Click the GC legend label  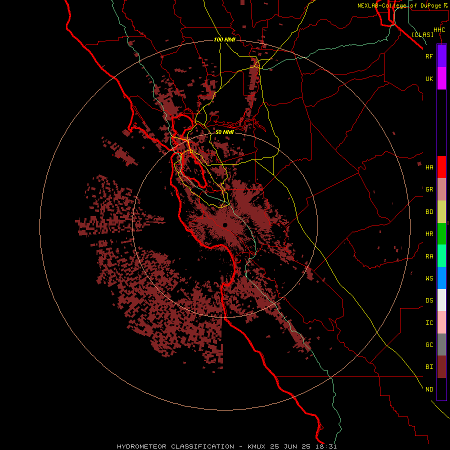429,345
